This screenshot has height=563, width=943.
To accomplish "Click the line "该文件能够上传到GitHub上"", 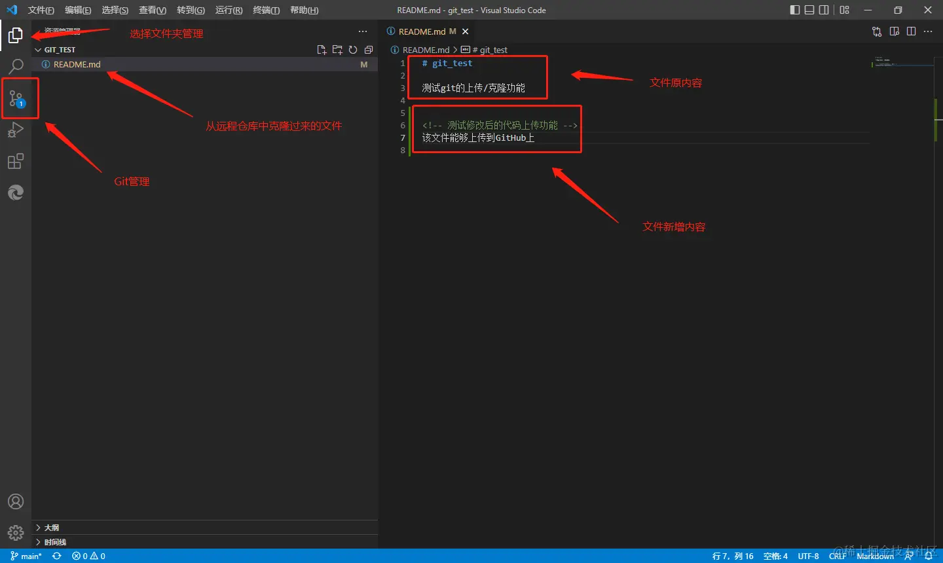I will point(478,137).
